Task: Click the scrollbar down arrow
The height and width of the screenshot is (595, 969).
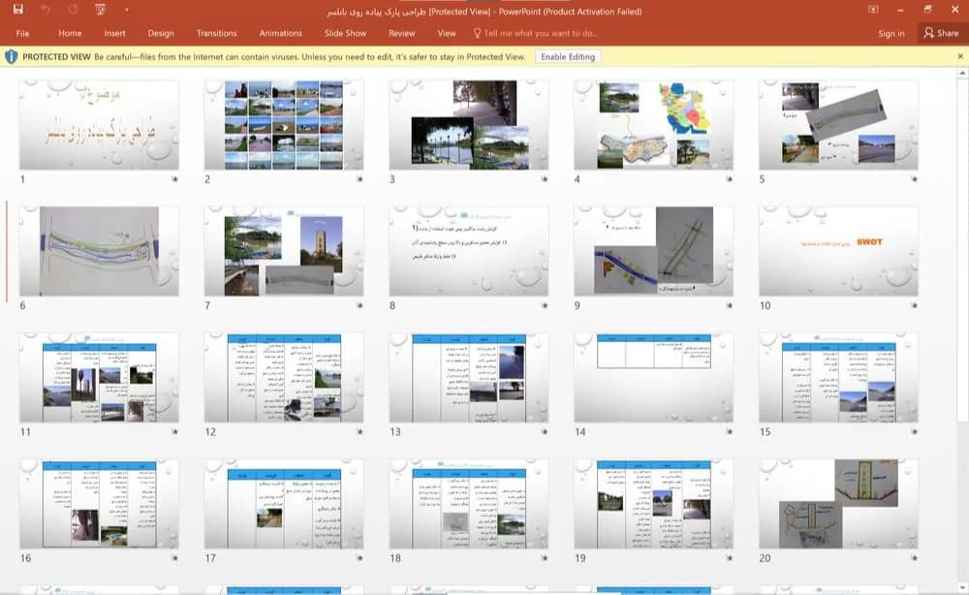Action: (962, 587)
